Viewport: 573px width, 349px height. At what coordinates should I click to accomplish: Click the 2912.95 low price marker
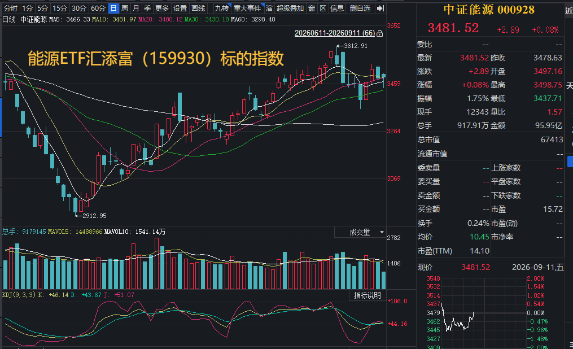click(x=94, y=216)
